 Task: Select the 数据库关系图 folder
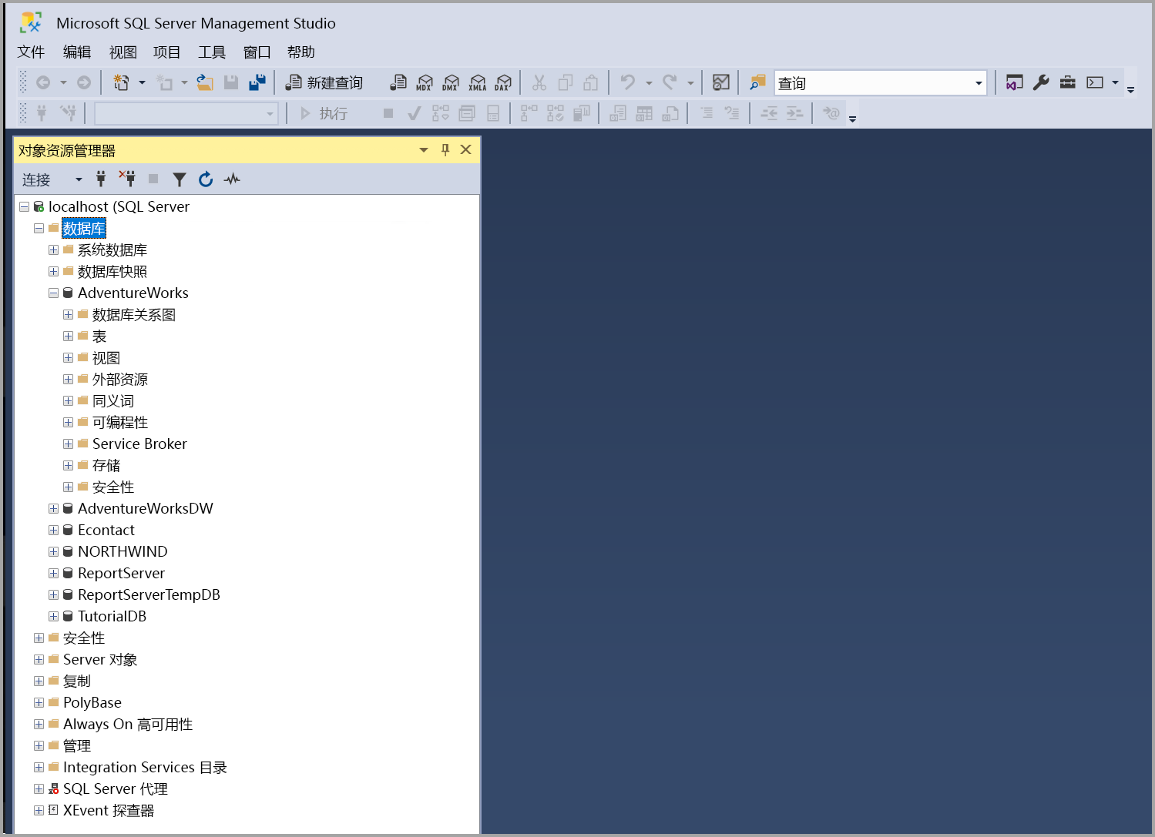pyautogui.click(x=134, y=314)
